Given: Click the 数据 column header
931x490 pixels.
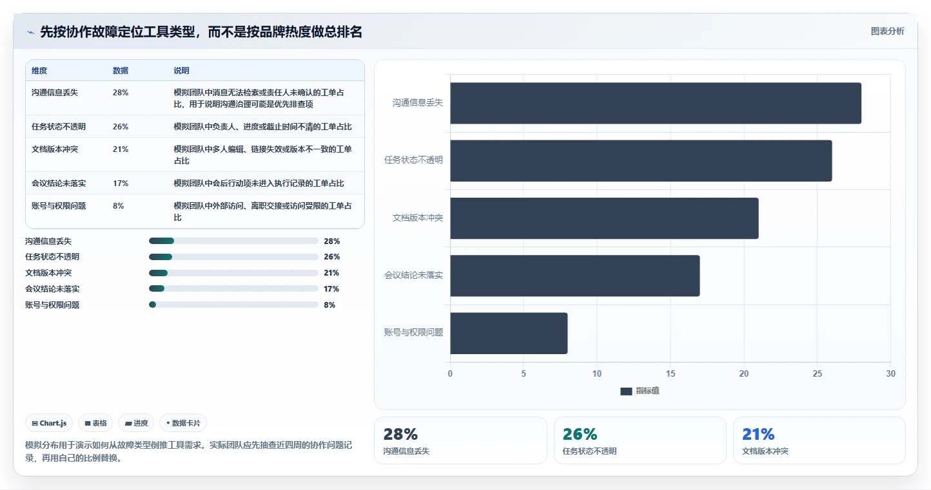Looking at the screenshot, I should 121,71.
